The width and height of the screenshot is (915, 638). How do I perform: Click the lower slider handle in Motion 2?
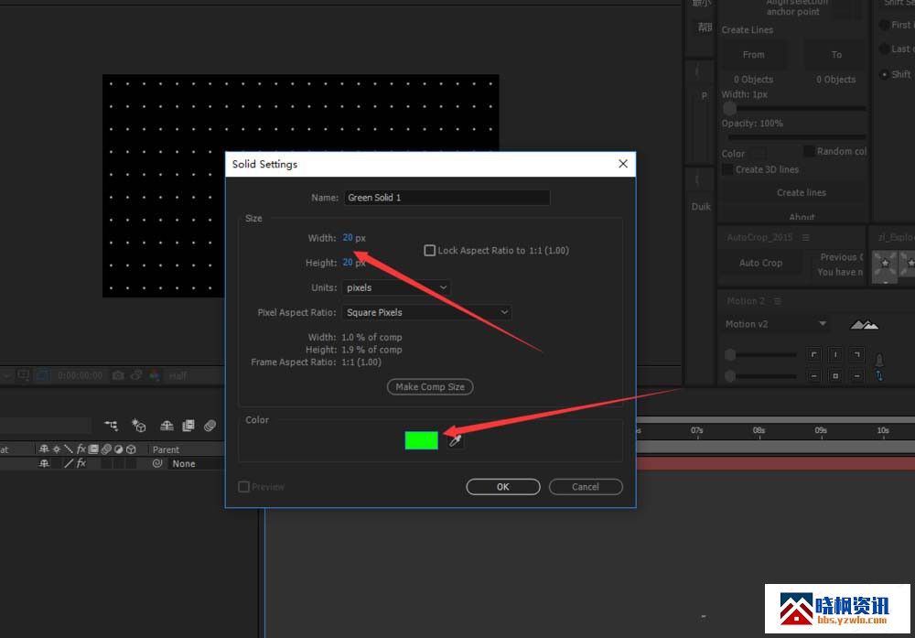730,376
